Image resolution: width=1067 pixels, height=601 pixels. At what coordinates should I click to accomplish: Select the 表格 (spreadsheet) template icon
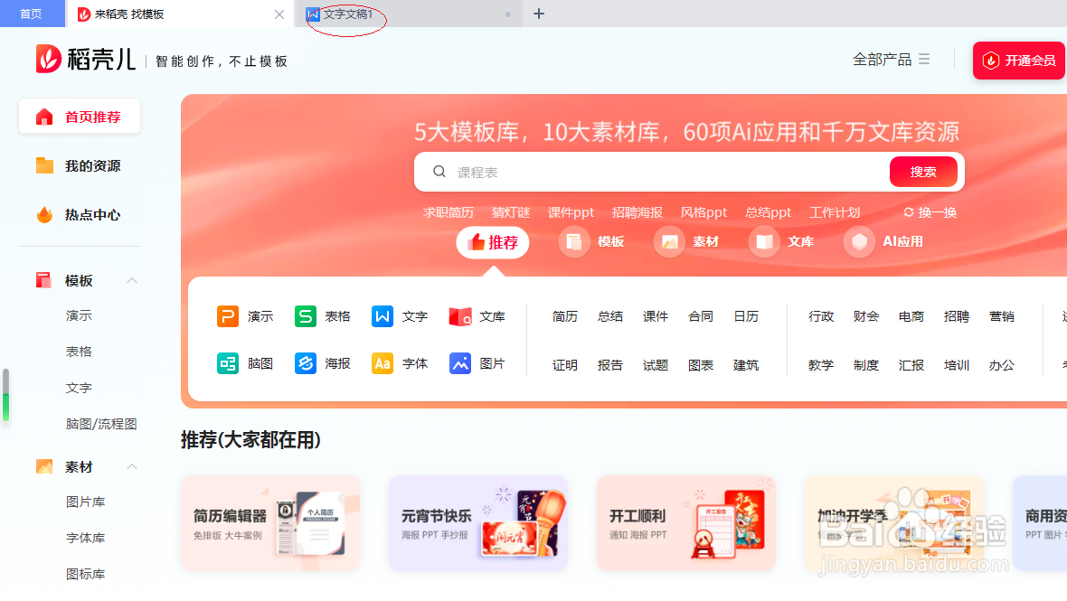[305, 316]
